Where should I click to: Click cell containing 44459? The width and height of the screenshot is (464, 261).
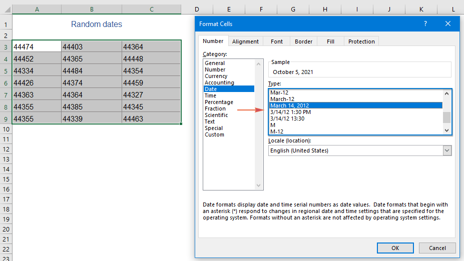tap(151, 83)
